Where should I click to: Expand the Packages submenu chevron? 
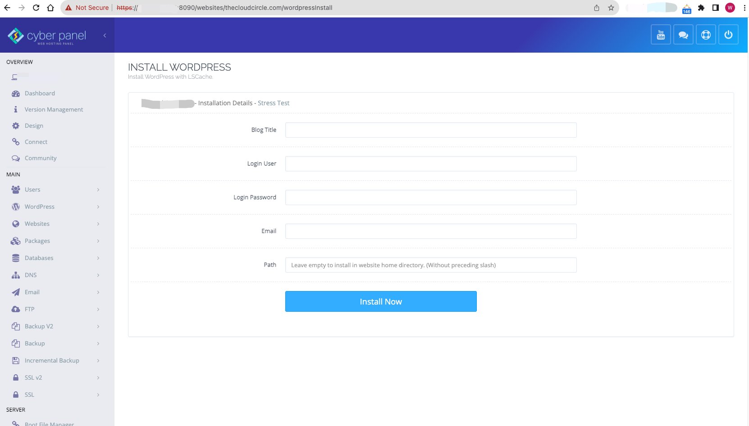point(98,241)
